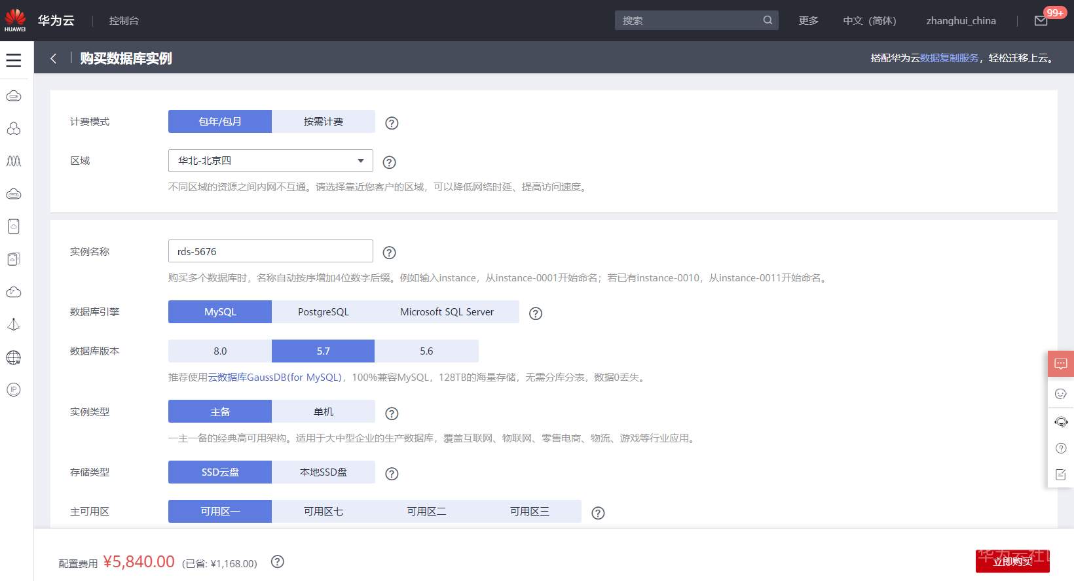Viewport: 1074px width, 581px height.
Task: Open help icon beside instance name field
Action: point(389,253)
